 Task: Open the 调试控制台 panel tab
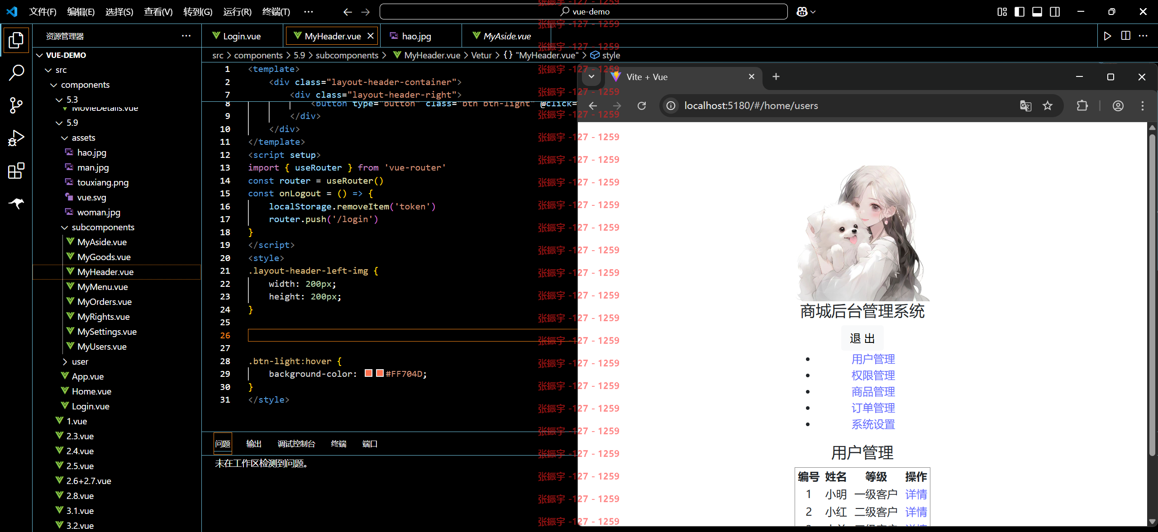click(x=296, y=444)
